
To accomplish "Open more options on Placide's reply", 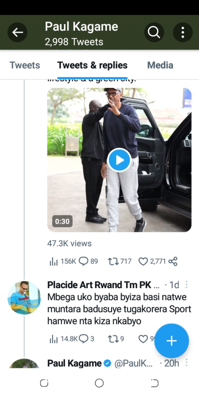I will tap(187, 285).
